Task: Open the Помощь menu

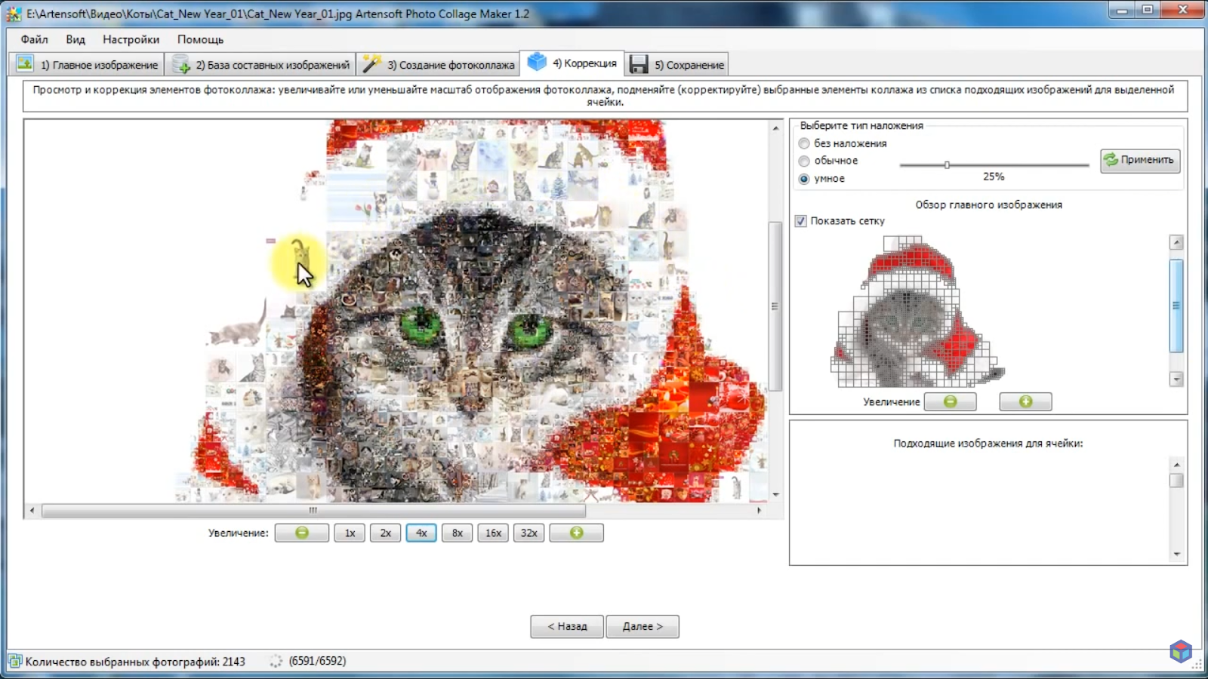Action: coord(200,39)
